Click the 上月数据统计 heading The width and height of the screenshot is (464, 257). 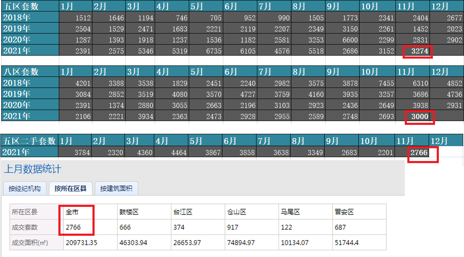(32, 169)
